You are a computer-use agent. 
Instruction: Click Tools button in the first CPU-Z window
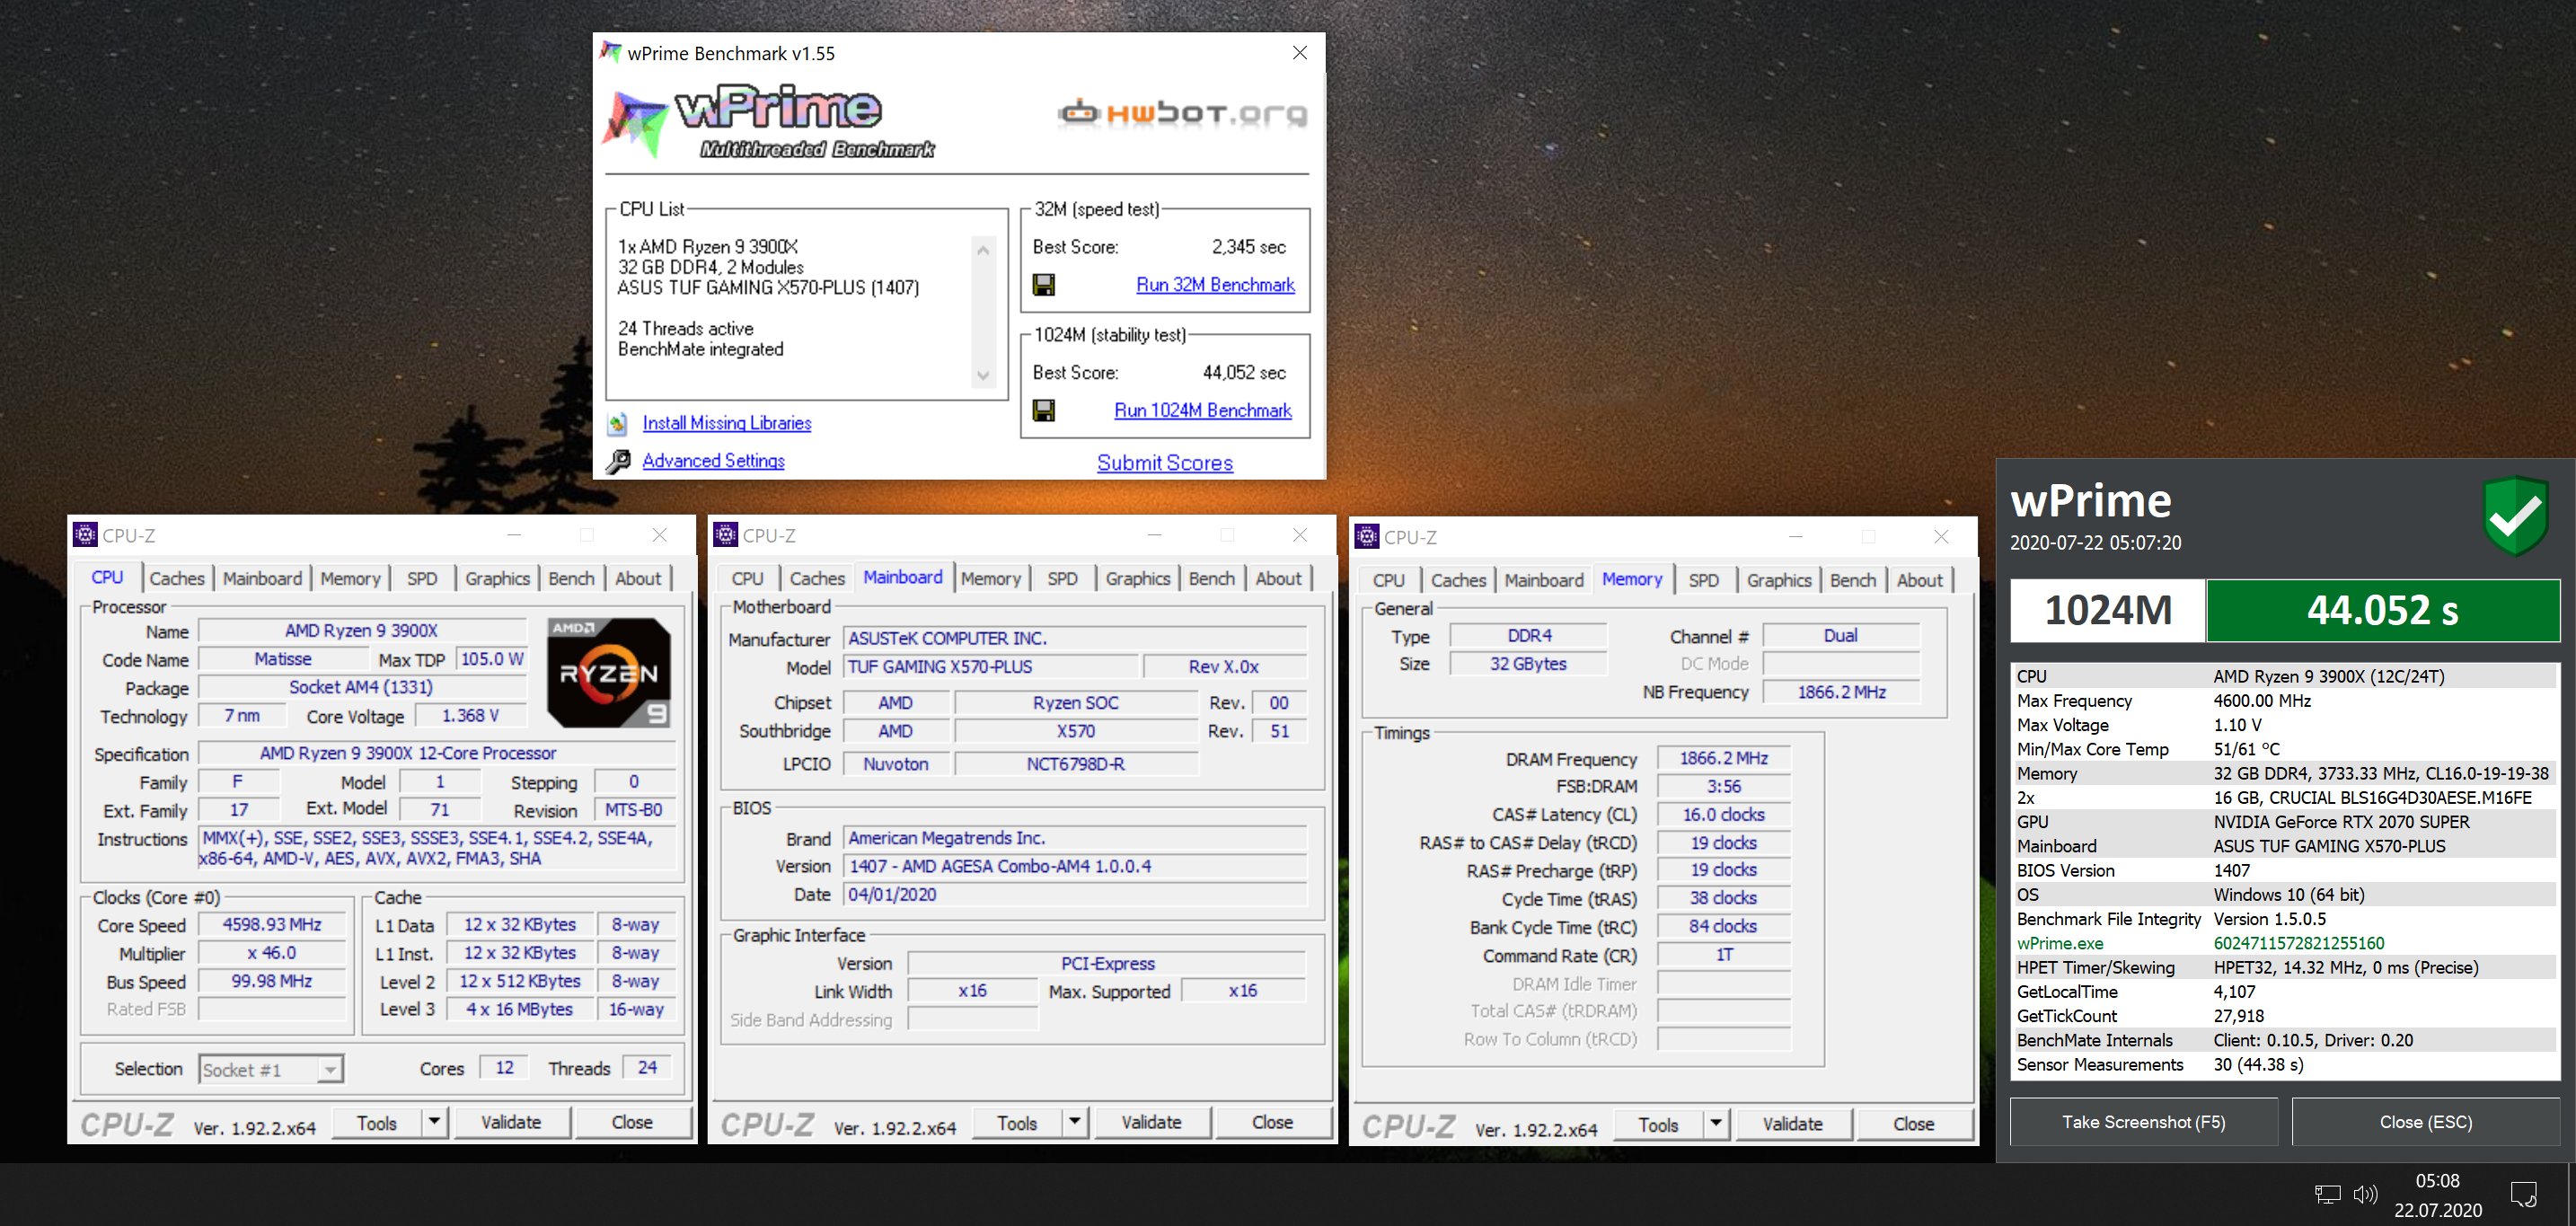point(377,1122)
